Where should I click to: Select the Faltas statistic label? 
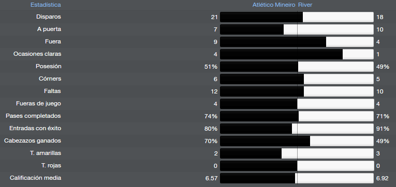(x=52, y=91)
